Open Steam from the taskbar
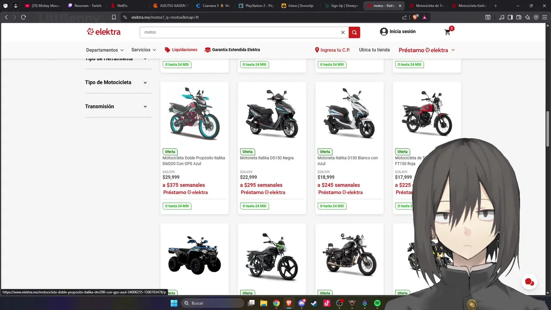The width and height of the screenshot is (551, 310). 314,303
